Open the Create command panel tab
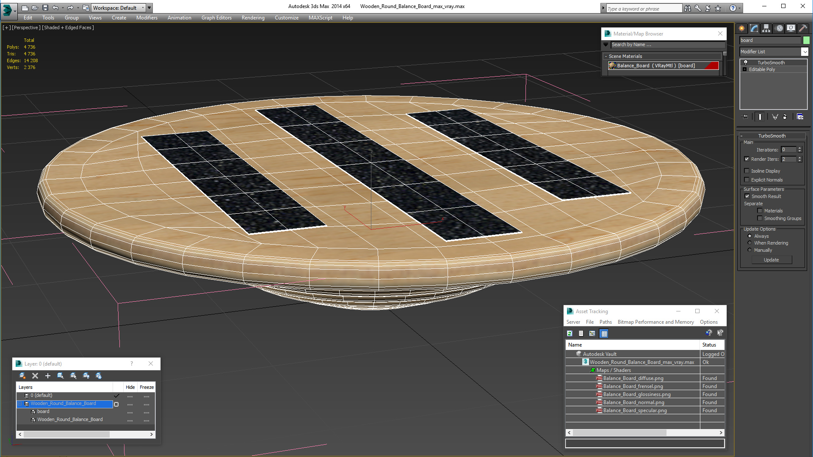The image size is (813, 457). click(742, 28)
